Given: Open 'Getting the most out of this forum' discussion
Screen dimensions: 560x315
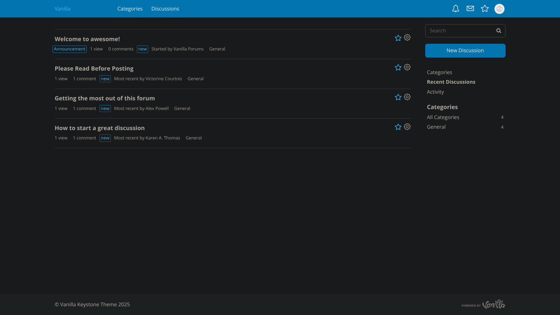Looking at the screenshot, I should click(x=105, y=98).
